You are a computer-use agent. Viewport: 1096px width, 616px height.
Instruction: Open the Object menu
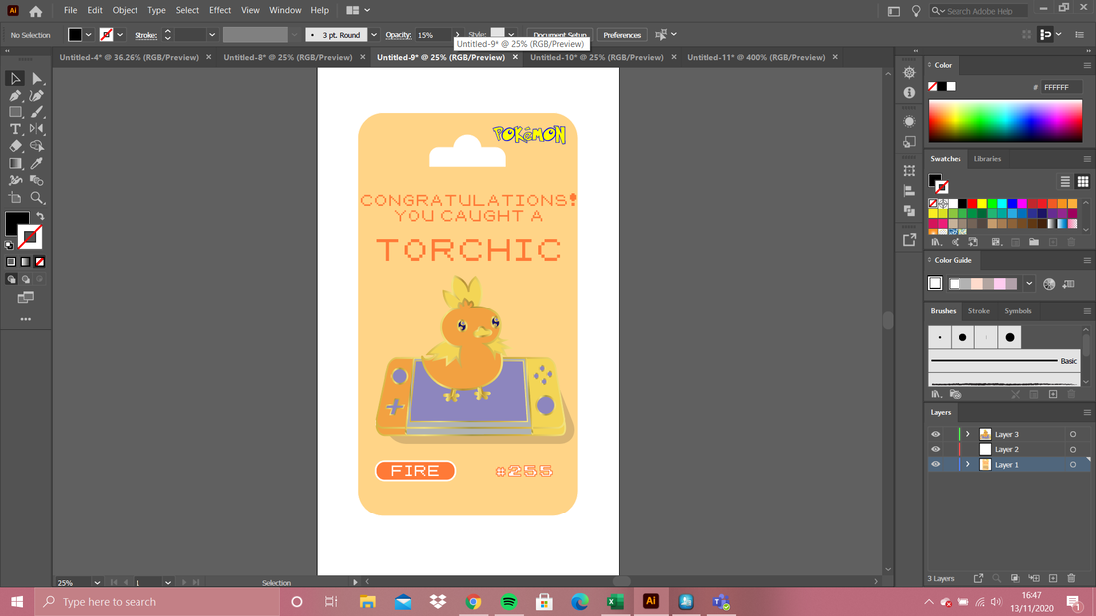125,11
